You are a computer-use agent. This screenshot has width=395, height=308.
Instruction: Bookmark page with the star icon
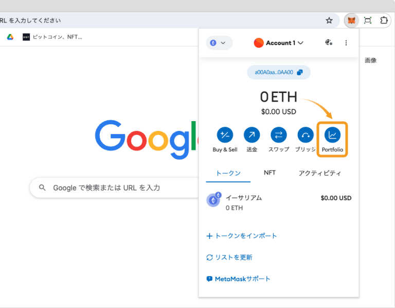coord(329,21)
